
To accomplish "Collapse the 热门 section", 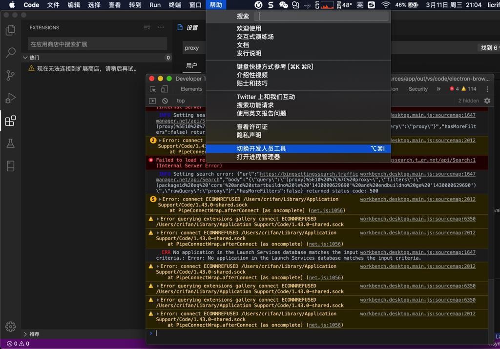I will click(25, 58).
